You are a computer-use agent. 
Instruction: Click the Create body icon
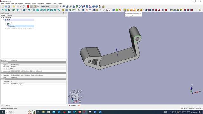point(83,10)
